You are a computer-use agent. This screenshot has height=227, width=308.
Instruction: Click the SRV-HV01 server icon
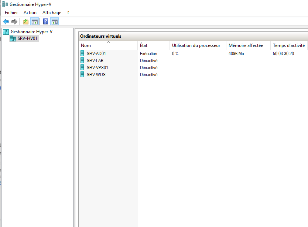(x=13, y=38)
